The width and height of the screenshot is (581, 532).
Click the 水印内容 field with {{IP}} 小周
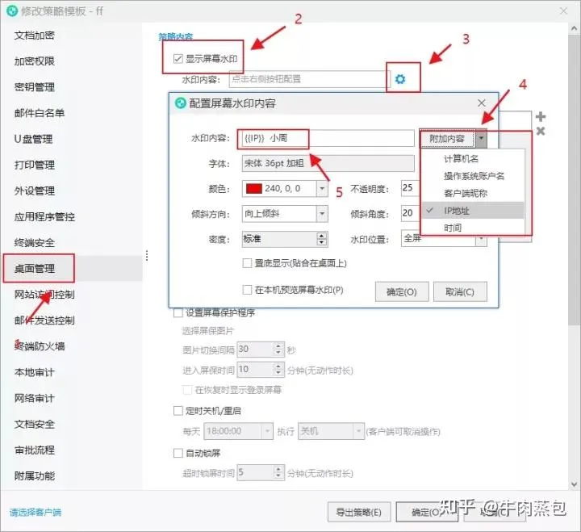tap(328, 138)
